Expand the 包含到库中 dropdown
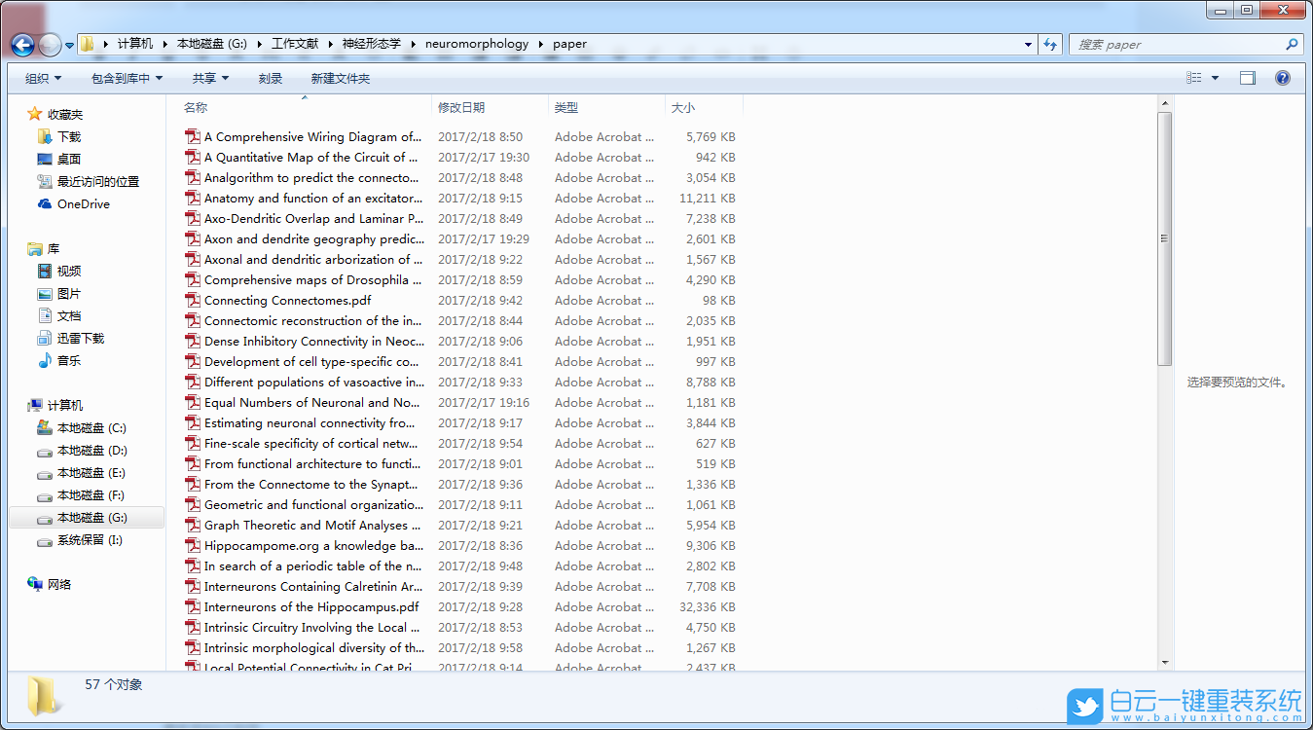 click(x=127, y=78)
